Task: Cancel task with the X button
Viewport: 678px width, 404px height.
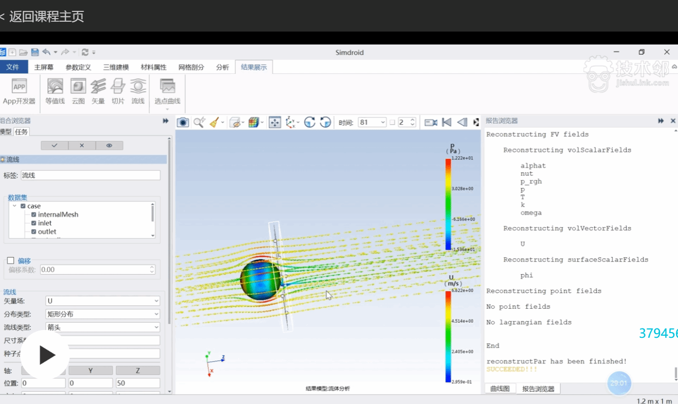Action: click(82, 145)
